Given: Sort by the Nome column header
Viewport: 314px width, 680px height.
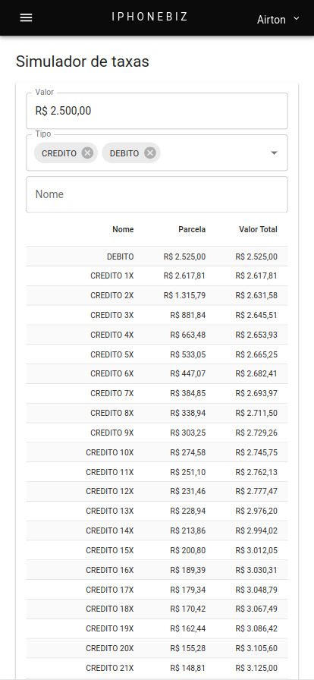Looking at the screenshot, I should [123, 229].
